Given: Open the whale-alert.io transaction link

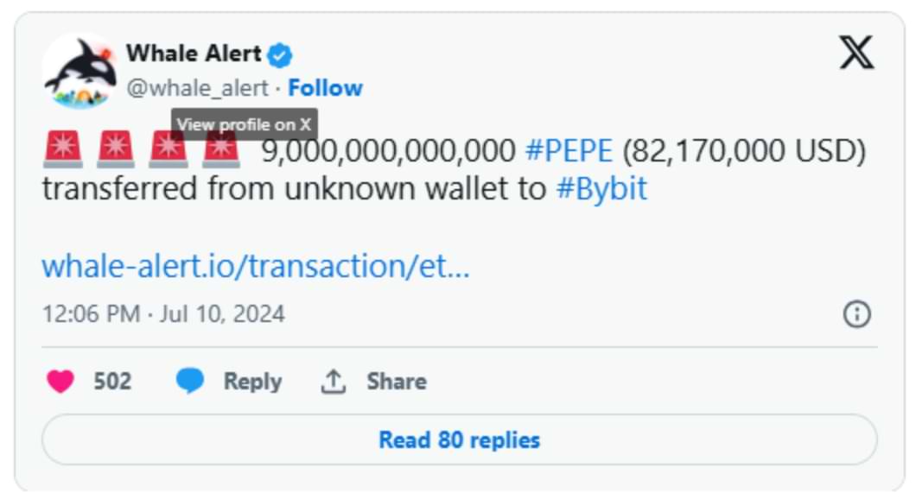Looking at the screenshot, I should (256, 266).
